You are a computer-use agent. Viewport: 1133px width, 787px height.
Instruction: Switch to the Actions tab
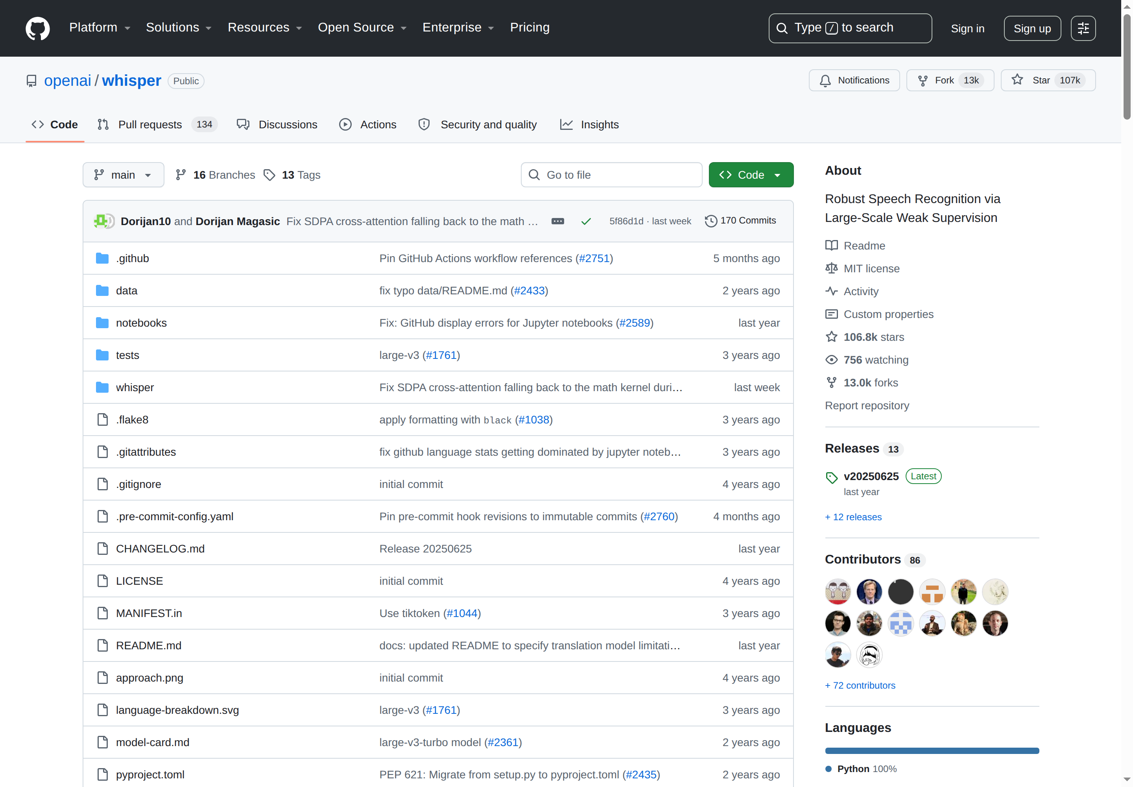(x=368, y=125)
